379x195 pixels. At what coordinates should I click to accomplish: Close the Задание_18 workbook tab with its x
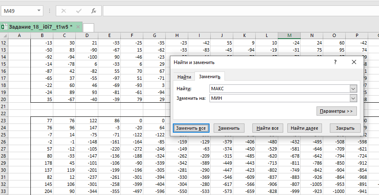pyautogui.click(x=77, y=27)
